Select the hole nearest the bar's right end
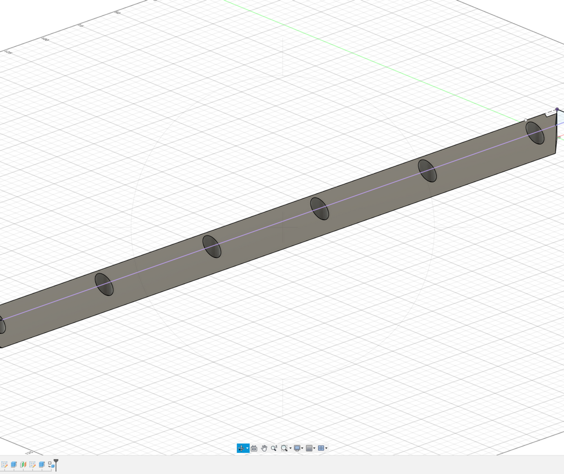Viewport: 564px width, 474px height. 535,133
